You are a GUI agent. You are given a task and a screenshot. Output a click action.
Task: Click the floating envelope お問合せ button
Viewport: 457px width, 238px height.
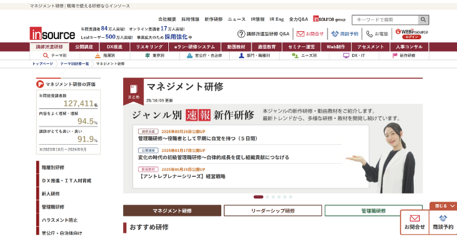(x=414, y=222)
